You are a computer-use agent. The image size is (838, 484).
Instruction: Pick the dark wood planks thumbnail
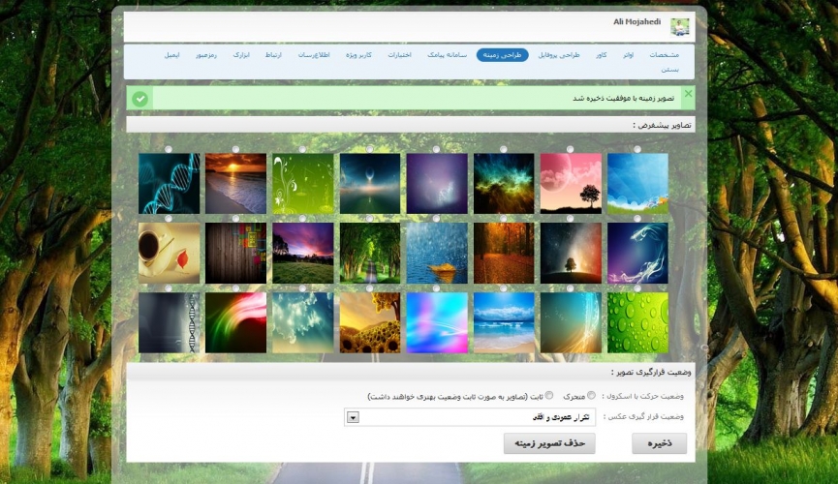point(235,254)
